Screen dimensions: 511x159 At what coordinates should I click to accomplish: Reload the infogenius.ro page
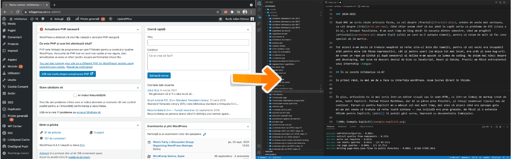(x=18, y=12)
